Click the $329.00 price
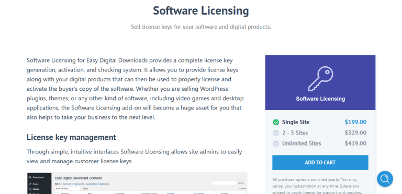The width and height of the screenshot is (402, 194). (355, 133)
